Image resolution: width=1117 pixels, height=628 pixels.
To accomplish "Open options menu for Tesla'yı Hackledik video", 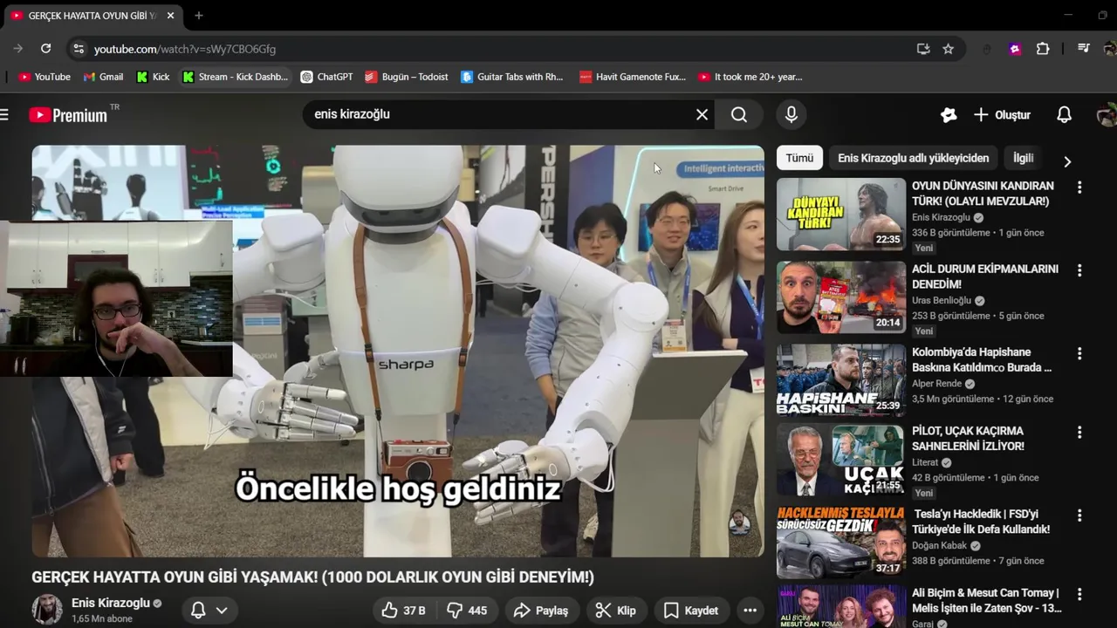I will 1079,515.
